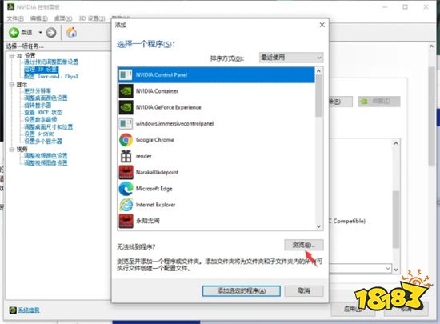Click program list scrollbar down arrow
440x324 pixels.
click(x=318, y=226)
